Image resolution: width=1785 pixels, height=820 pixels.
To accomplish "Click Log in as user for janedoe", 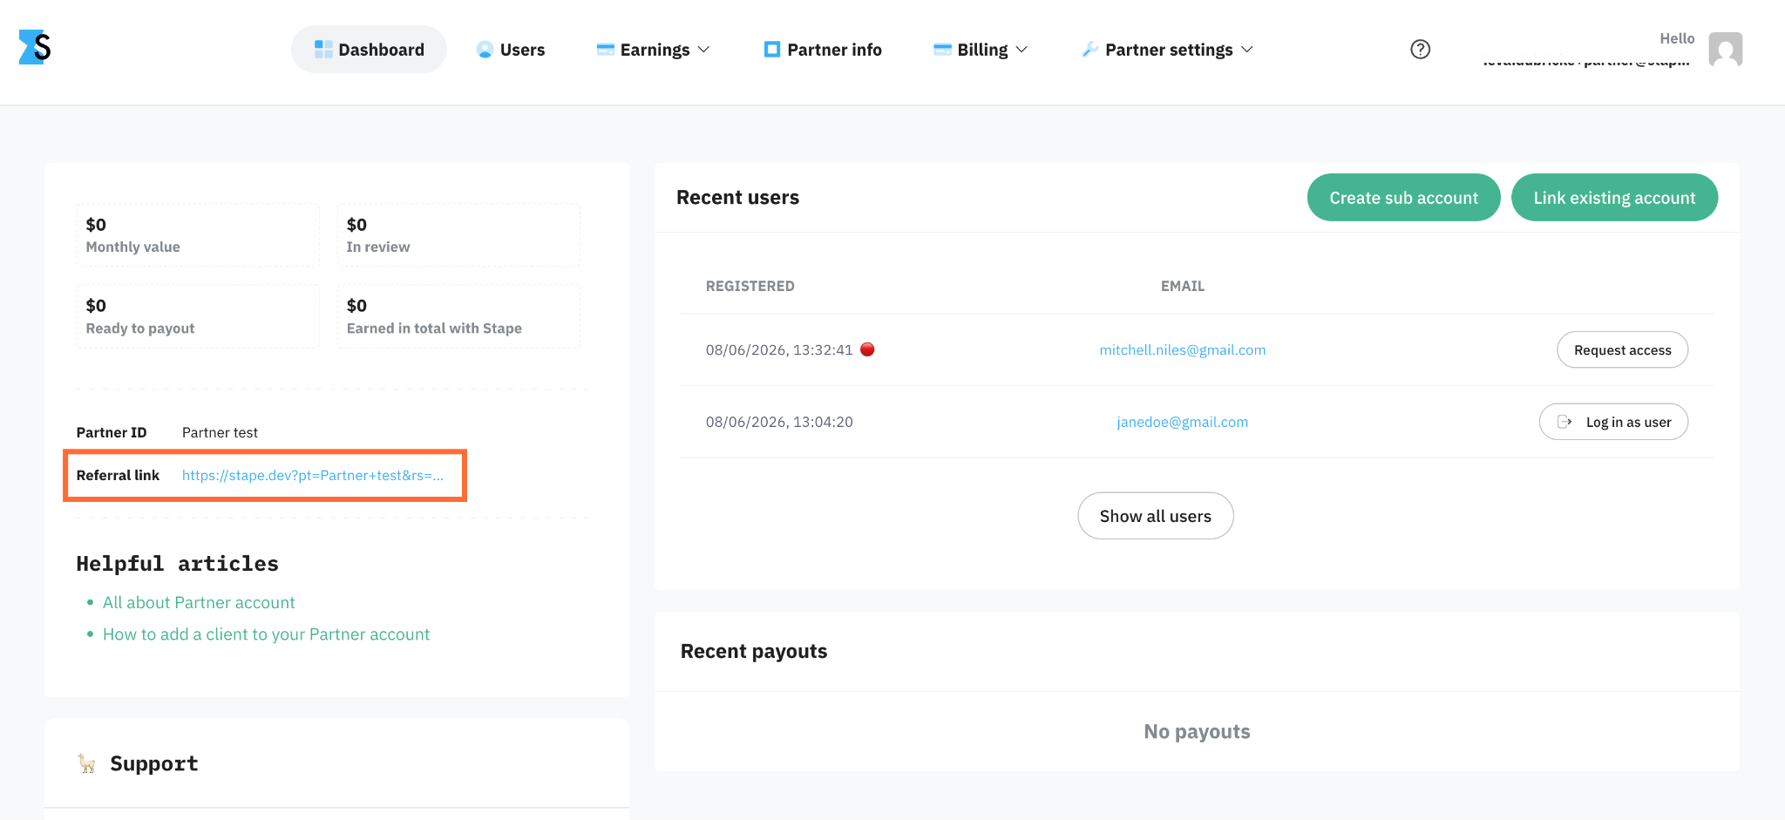I will [1613, 422].
